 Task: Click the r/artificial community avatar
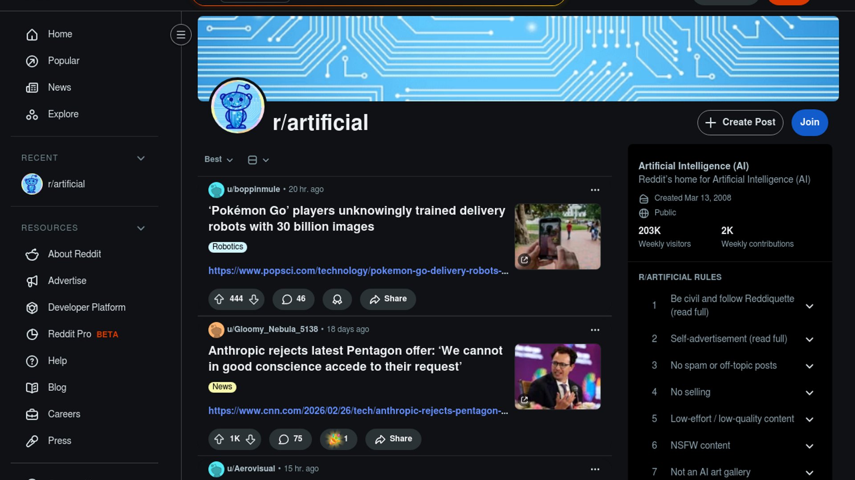coord(237,107)
